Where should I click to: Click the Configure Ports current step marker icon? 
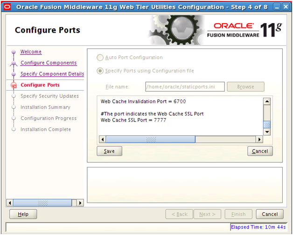[x=14, y=85]
